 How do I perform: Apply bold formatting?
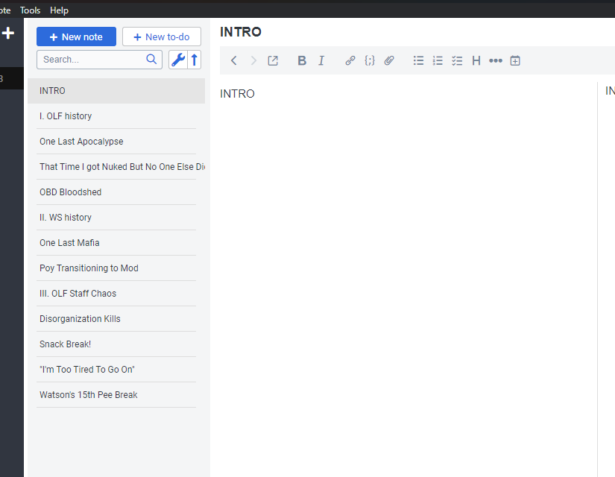pos(302,60)
